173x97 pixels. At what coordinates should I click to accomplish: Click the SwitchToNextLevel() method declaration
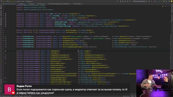click(x=58, y=63)
